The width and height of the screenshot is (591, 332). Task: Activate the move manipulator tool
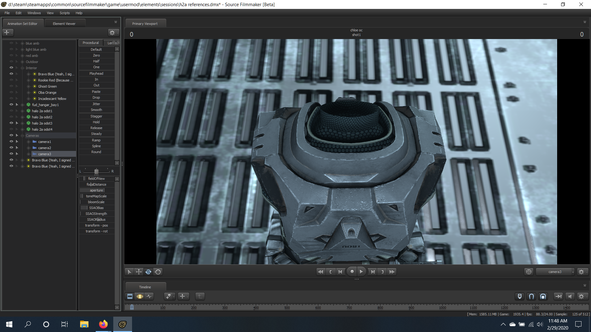(x=139, y=272)
